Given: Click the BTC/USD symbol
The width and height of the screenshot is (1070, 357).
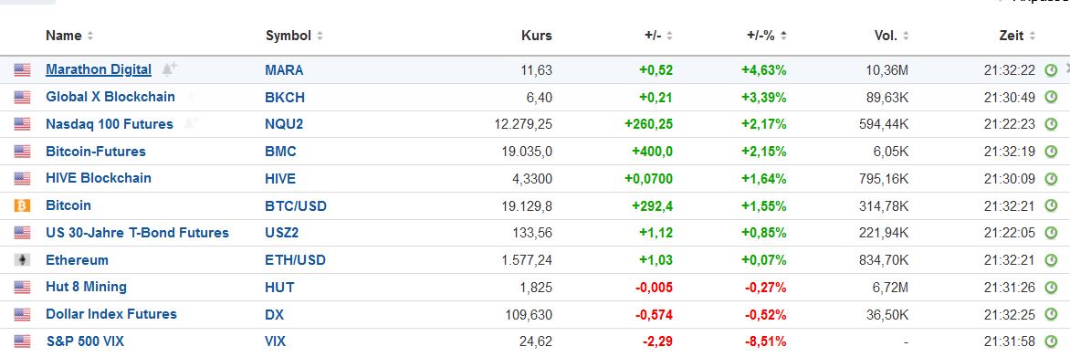Looking at the screenshot, I should click(296, 205).
